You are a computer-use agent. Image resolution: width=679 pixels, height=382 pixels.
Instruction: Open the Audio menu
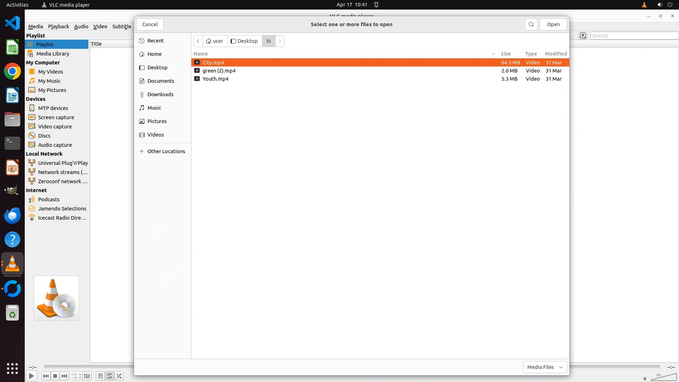(x=81, y=27)
